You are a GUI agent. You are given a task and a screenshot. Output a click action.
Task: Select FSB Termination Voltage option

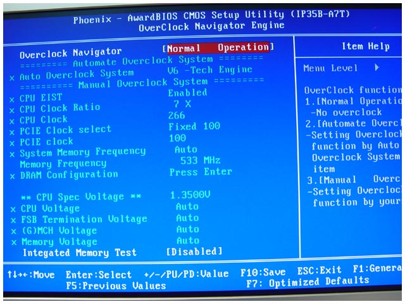click(84, 220)
